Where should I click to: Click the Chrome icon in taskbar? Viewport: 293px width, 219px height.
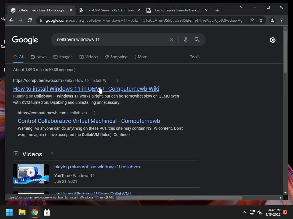(35, 212)
